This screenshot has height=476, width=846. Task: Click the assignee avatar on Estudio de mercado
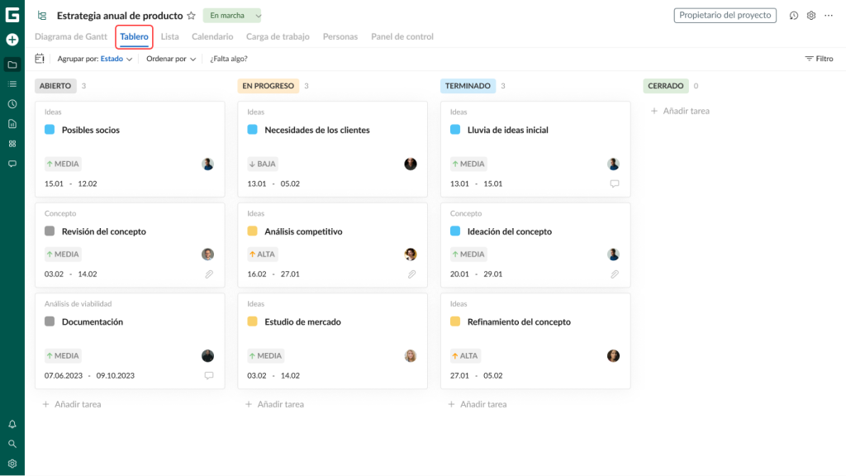click(x=411, y=355)
